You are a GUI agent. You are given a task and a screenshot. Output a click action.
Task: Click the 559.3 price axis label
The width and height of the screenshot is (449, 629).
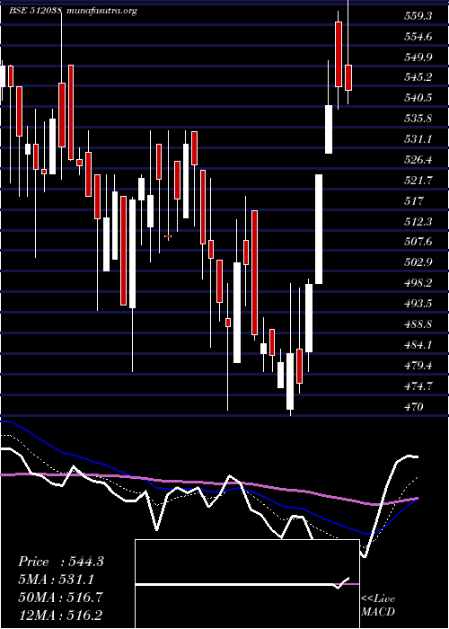click(418, 16)
